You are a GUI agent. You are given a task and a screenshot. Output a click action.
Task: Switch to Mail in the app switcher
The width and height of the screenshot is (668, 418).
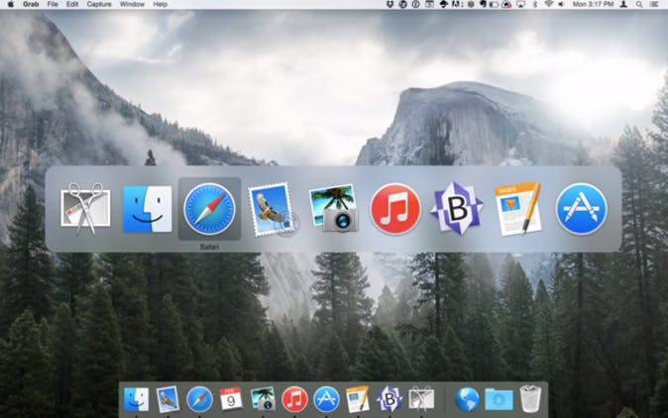point(274,209)
